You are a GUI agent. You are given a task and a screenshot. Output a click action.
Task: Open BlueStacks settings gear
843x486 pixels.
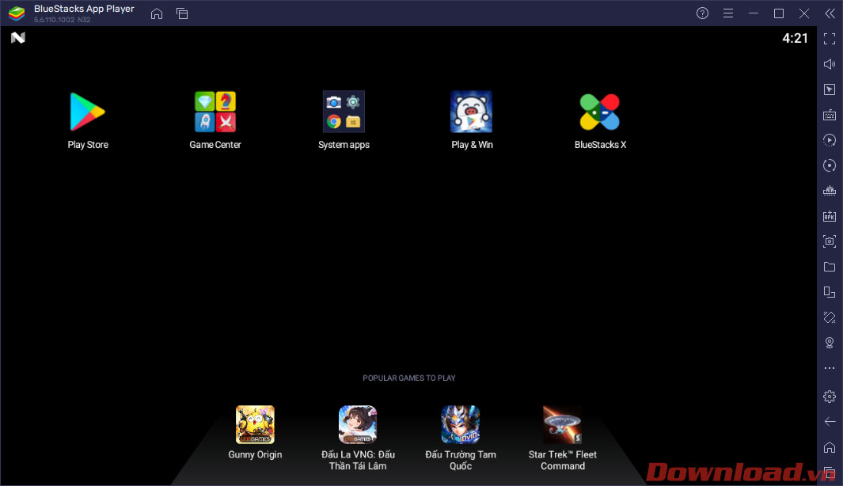tap(830, 397)
